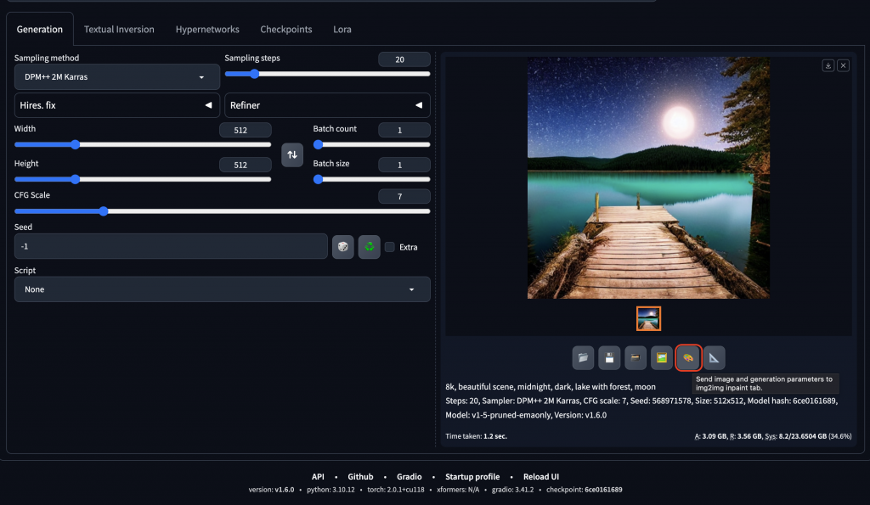The width and height of the screenshot is (870, 505).
Task: Click the Batch count value field
Action: point(404,130)
